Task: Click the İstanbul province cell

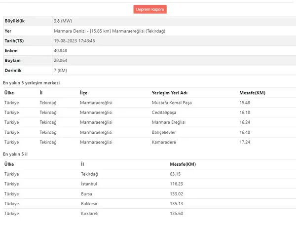Action: [x=89, y=184]
